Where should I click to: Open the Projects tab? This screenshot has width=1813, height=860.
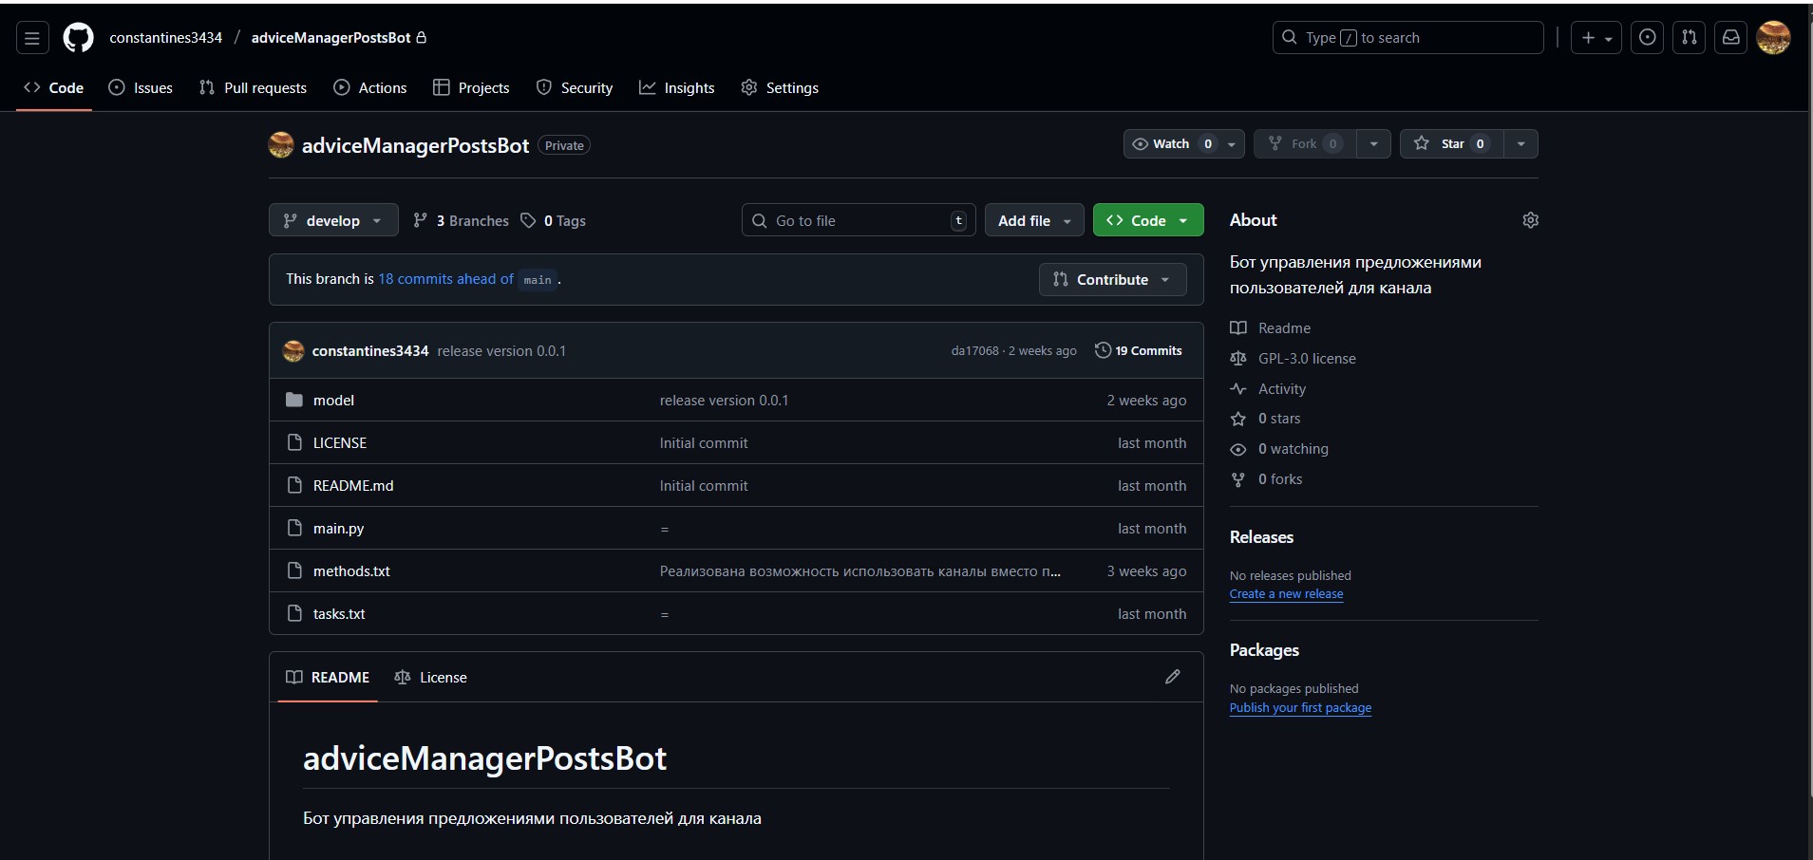click(471, 88)
